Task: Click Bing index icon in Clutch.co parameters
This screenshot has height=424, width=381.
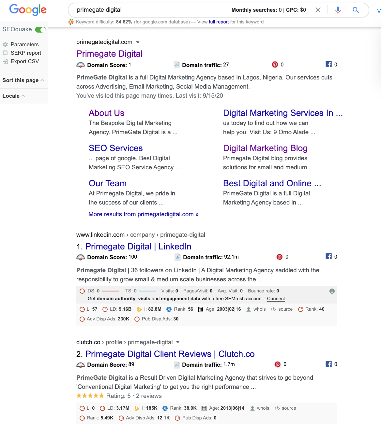Action: click(137, 408)
